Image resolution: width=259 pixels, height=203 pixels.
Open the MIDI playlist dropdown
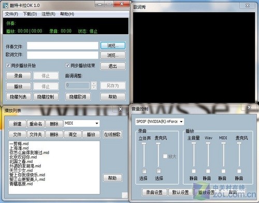point(97,123)
